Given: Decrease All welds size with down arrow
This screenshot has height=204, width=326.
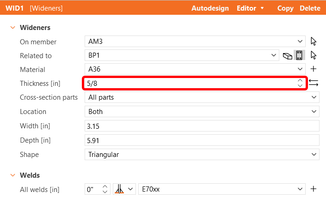Looking at the screenshot, I should click(x=105, y=192).
